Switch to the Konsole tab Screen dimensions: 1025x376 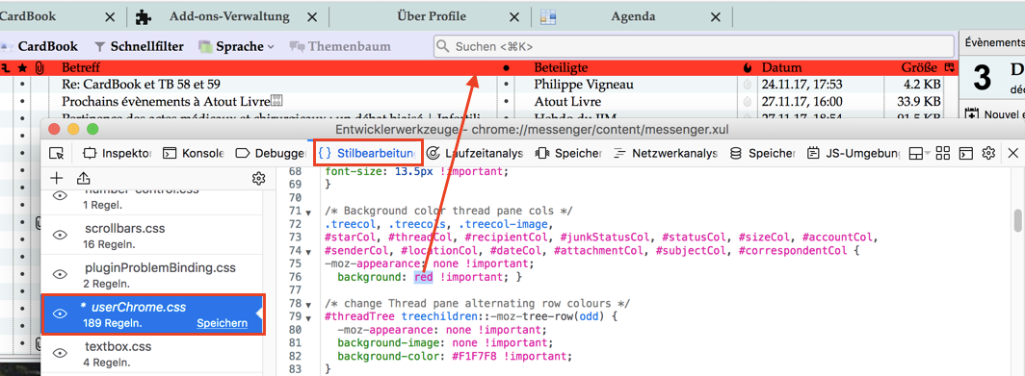(194, 154)
